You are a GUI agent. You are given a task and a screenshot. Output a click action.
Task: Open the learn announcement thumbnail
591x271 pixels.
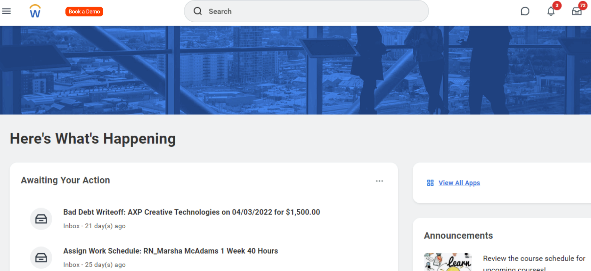[448, 262]
